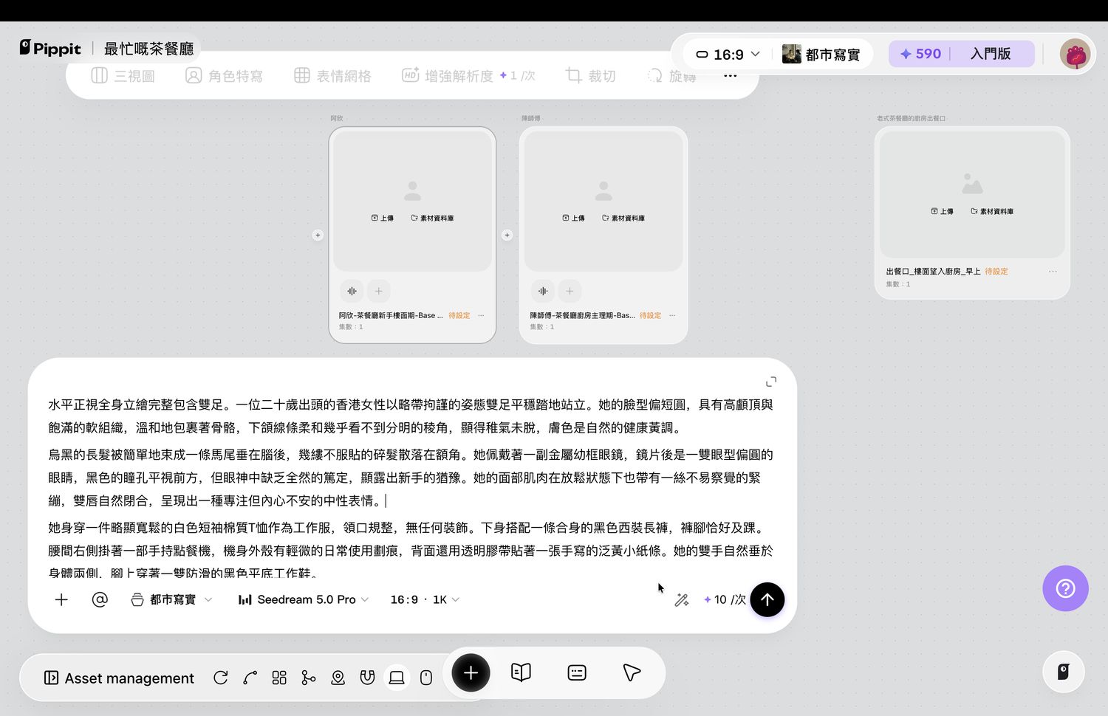Click 上傳 in the 陳師傅 card

pos(573,218)
